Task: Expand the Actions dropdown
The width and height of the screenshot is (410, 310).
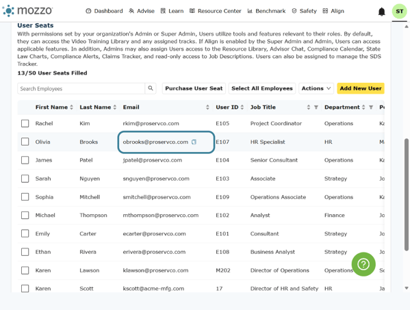Action: point(316,88)
